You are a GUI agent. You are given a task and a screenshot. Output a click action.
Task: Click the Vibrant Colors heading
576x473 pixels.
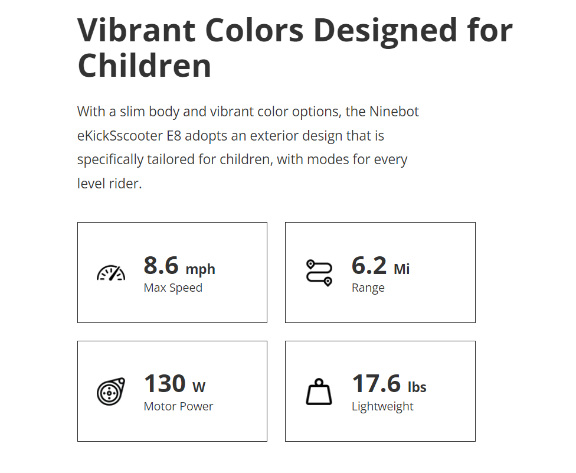click(x=295, y=30)
